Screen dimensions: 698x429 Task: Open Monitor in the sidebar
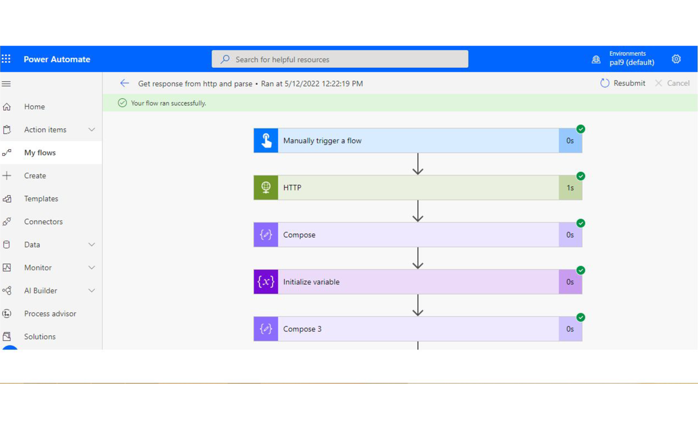tap(51, 268)
